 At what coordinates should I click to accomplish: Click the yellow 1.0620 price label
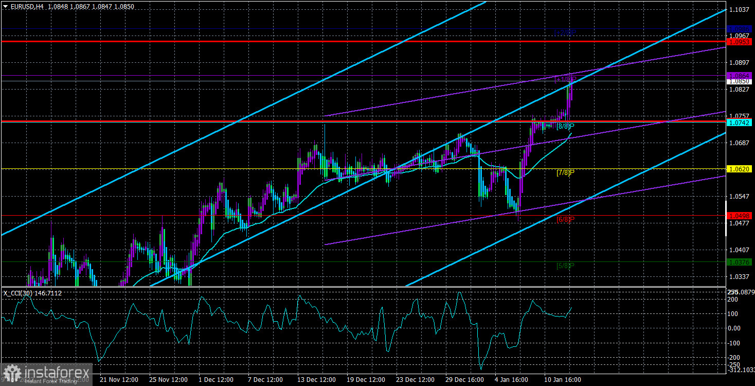pos(740,169)
